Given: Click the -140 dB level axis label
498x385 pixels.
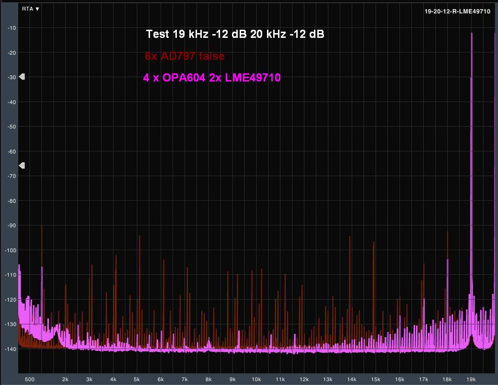Looking at the screenshot, I should (11, 349).
